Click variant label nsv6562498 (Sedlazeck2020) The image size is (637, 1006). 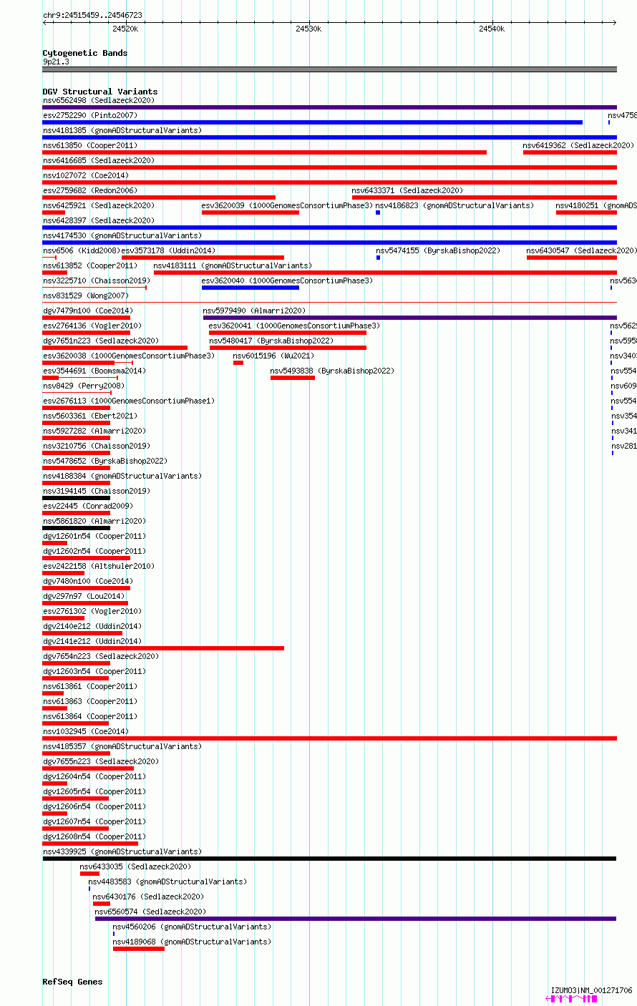[98, 100]
